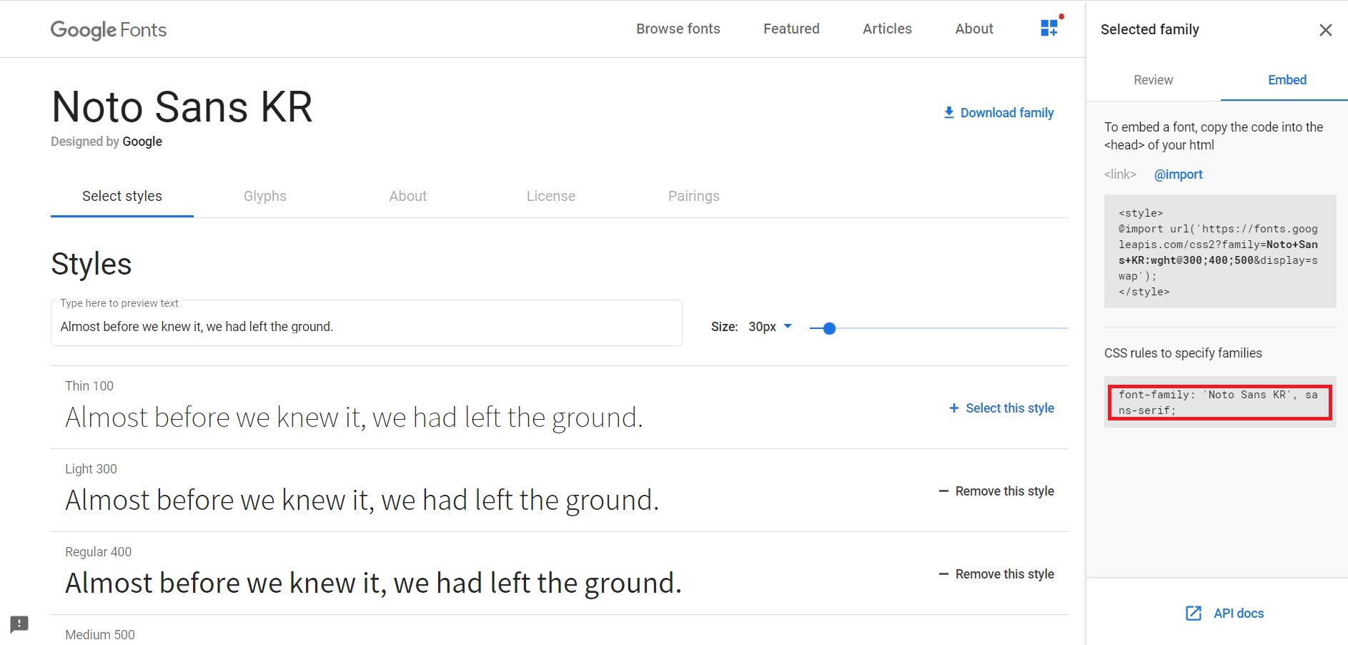The height and width of the screenshot is (645, 1348).
Task: Switch to the About tab below font title
Action: (x=408, y=196)
